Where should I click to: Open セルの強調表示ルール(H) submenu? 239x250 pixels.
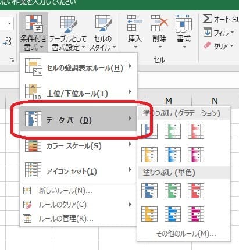(x=79, y=67)
